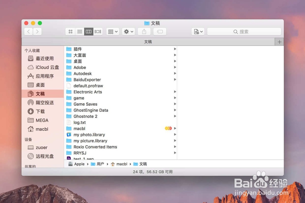Select 远程光盘 in sidebar
The image size is (305, 203).
pos(43,156)
